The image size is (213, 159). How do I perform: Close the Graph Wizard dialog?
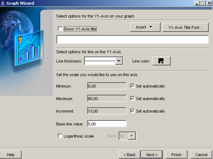209,3
